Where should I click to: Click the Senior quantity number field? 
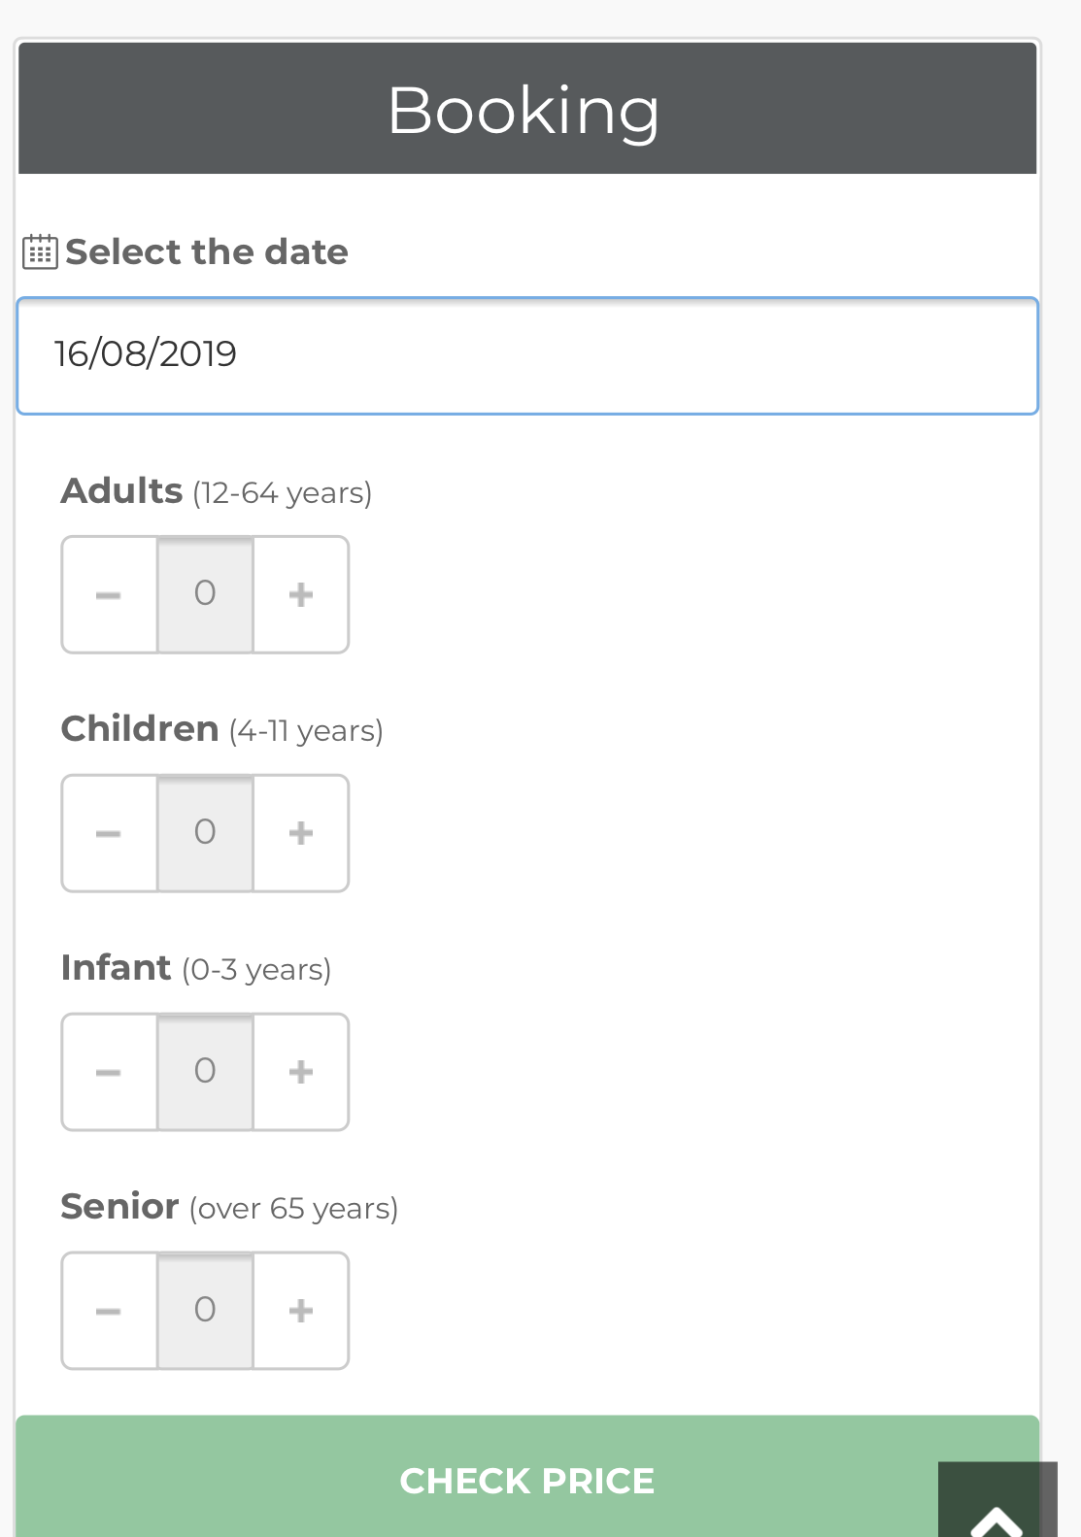pos(205,1311)
